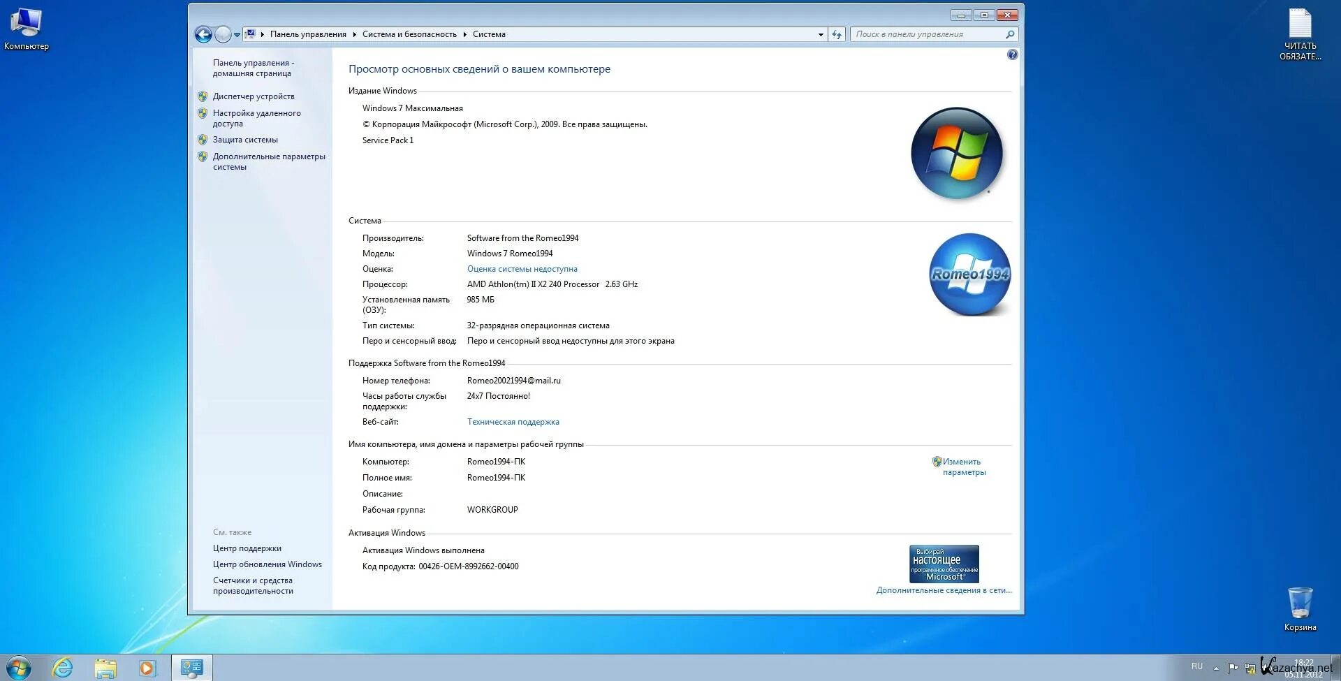The height and width of the screenshot is (681, 1341).
Task: Open Панель управления - домашняя страница
Action: [x=254, y=68]
